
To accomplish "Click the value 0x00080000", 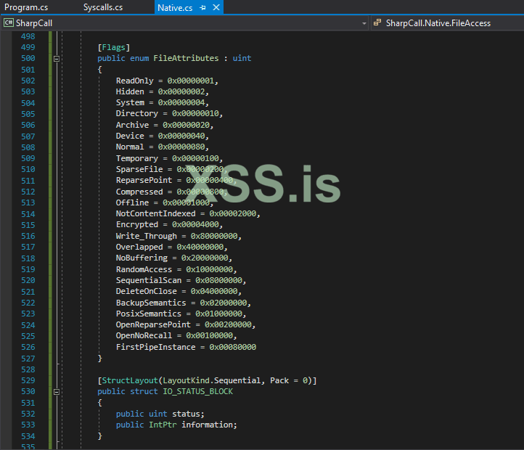I will pyautogui.click(x=233, y=347).
